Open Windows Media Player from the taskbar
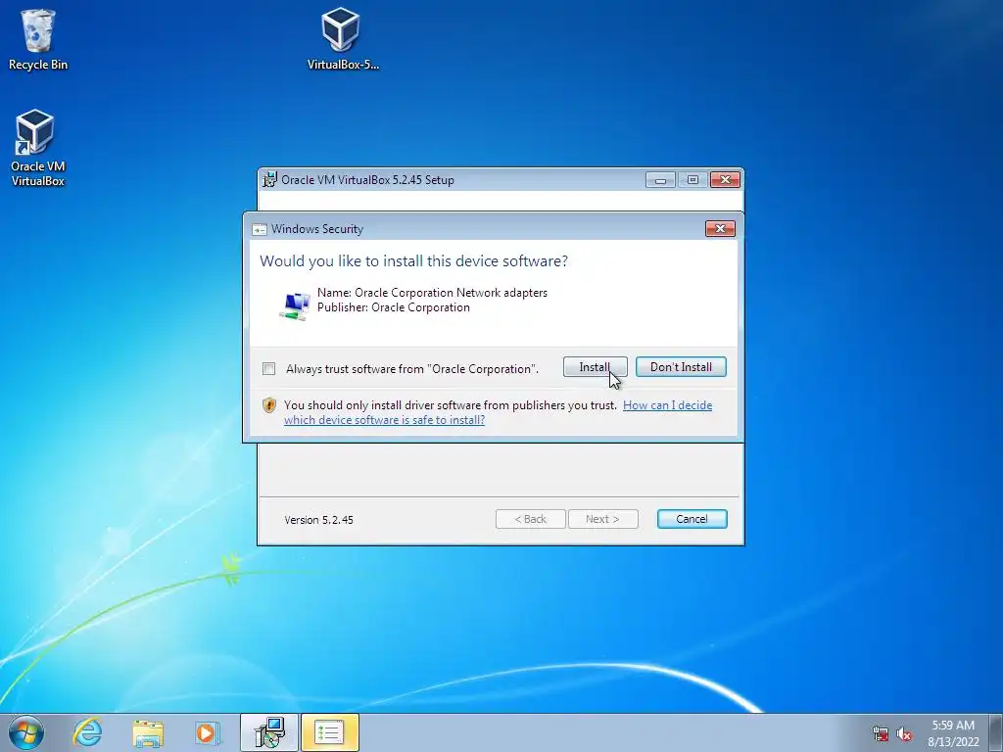This screenshot has height=752, width=1003. click(208, 732)
